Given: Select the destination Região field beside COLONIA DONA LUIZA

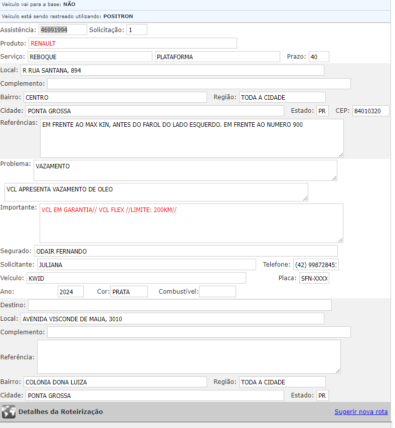Looking at the screenshot, I should tap(282, 382).
